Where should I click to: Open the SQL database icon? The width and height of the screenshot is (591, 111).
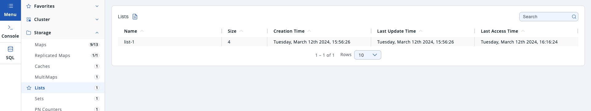click(10, 49)
